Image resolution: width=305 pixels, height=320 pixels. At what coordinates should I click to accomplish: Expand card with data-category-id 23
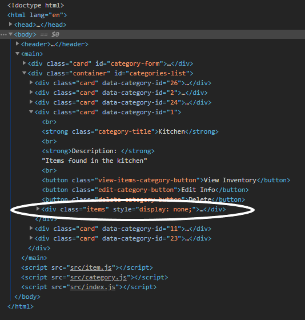31,238
